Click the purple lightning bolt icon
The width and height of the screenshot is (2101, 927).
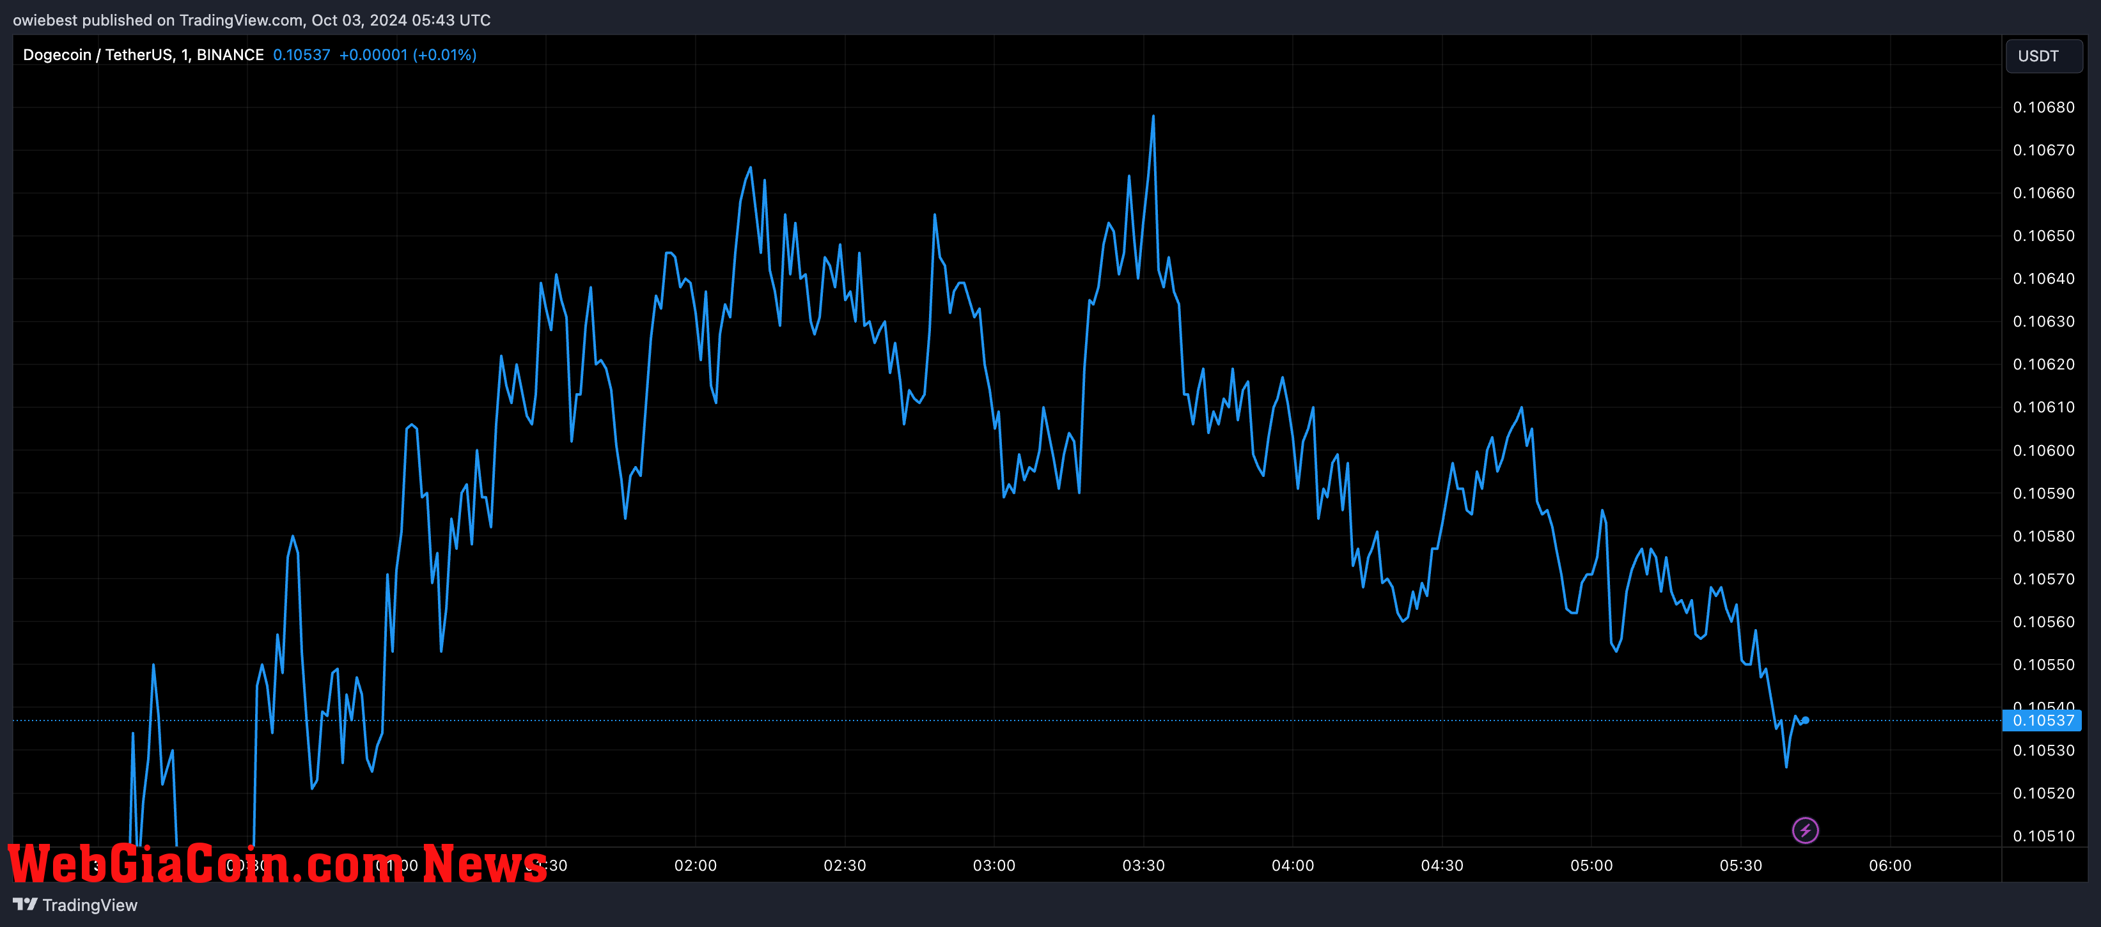coord(1805,830)
